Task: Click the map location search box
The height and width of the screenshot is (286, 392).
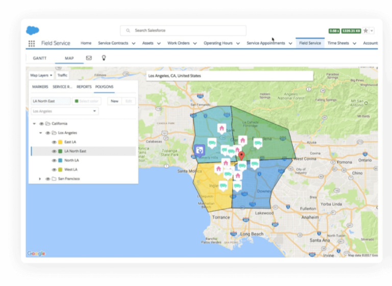Action: pos(230,76)
